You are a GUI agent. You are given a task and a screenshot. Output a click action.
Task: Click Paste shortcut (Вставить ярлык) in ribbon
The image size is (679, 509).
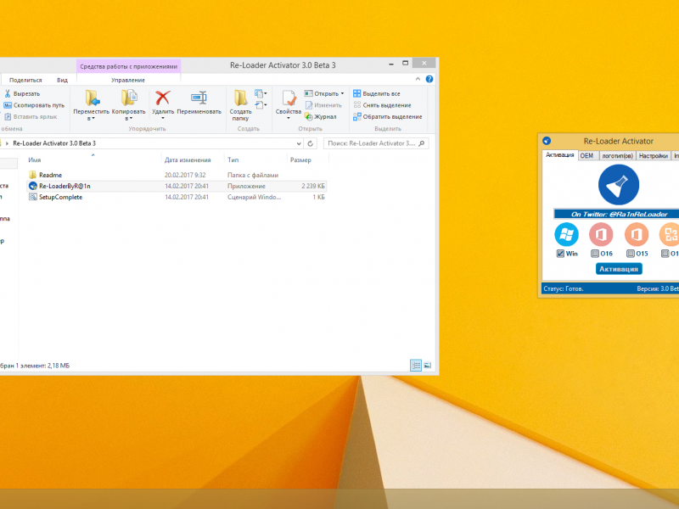[x=31, y=117]
